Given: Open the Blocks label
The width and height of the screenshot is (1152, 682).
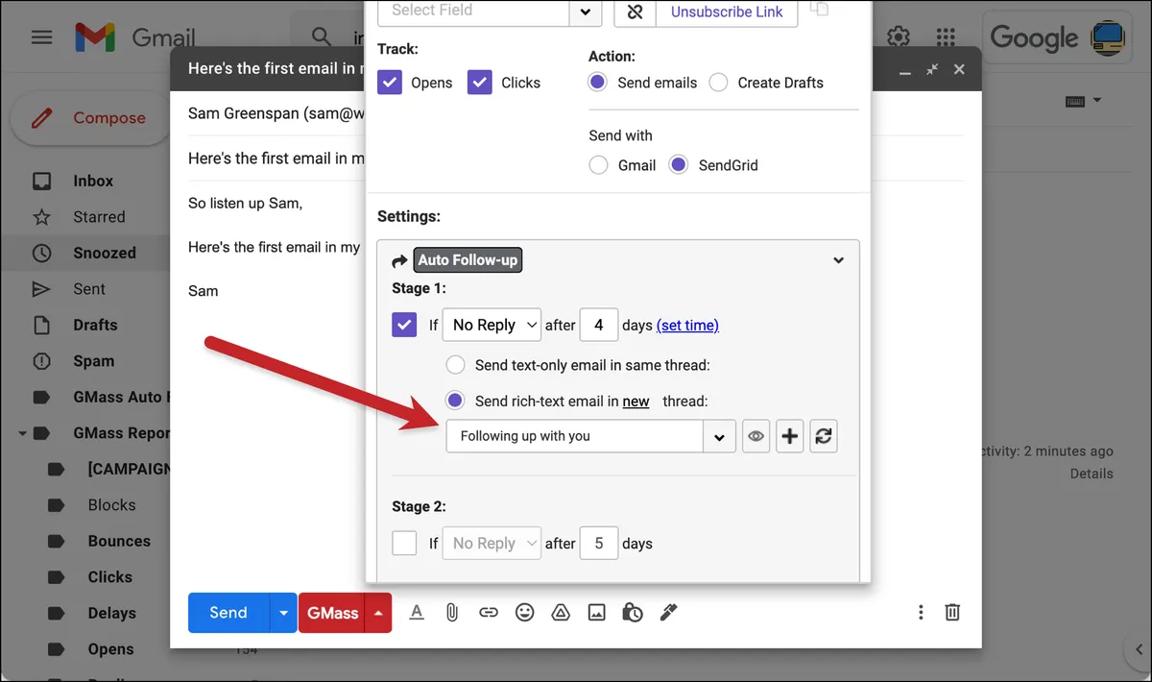Looking at the screenshot, I should point(111,505).
